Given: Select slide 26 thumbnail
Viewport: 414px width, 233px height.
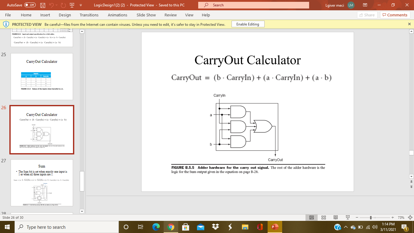Looking at the screenshot, I should pyautogui.click(x=42, y=130).
